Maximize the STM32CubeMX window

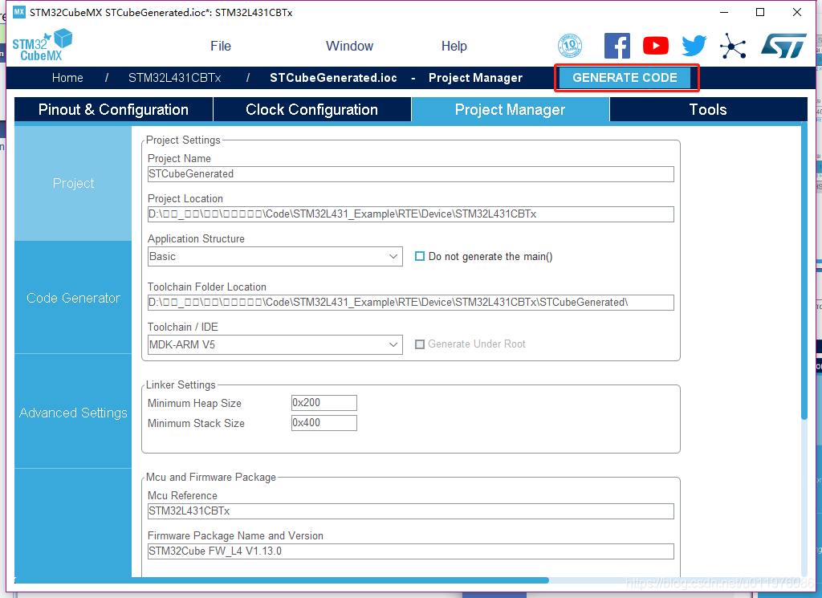[x=760, y=12]
